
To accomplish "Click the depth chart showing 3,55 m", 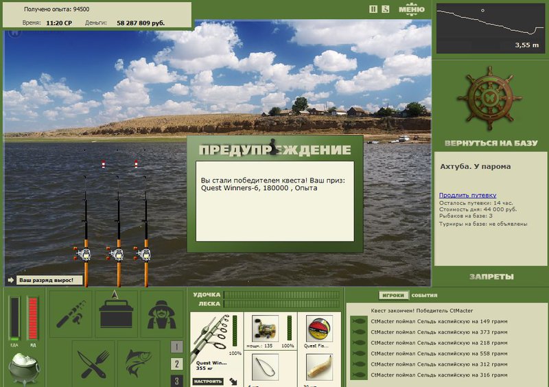I will (490, 29).
